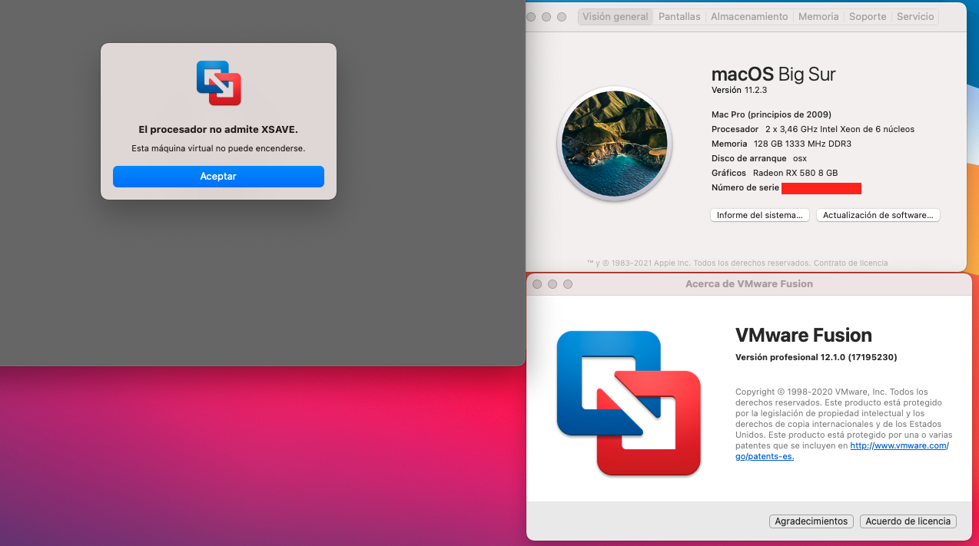Click Aceptar in the XSAVE error dialog

pyautogui.click(x=218, y=177)
